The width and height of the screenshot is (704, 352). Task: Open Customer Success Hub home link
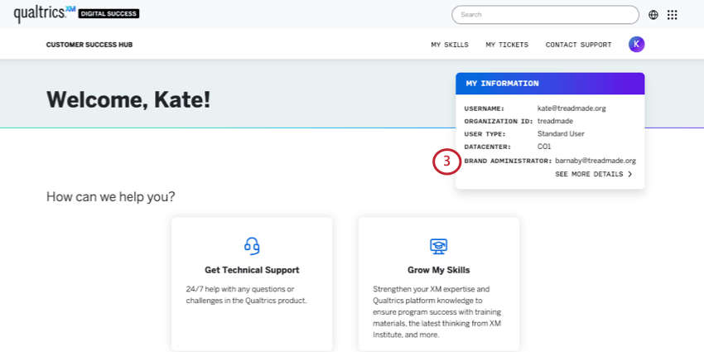pyautogui.click(x=89, y=45)
